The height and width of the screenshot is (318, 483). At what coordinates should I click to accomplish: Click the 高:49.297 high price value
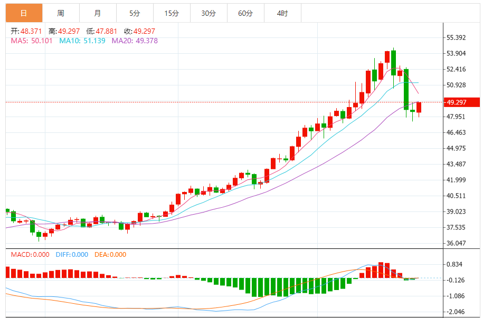[64, 31]
